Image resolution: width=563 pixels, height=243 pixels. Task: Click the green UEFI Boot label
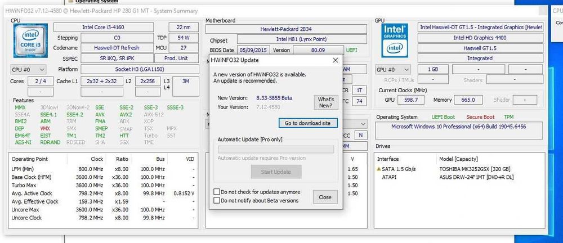pos(443,117)
